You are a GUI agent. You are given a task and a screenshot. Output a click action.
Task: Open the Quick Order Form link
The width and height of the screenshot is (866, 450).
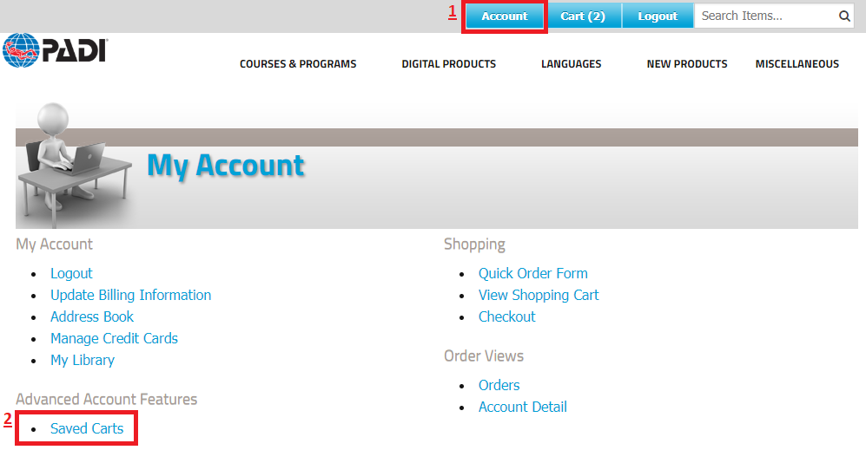pyautogui.click(x=532, y=273)
